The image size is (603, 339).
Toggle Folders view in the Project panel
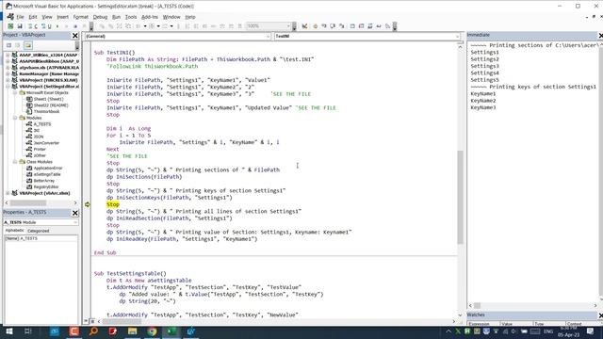click(28, 45)
